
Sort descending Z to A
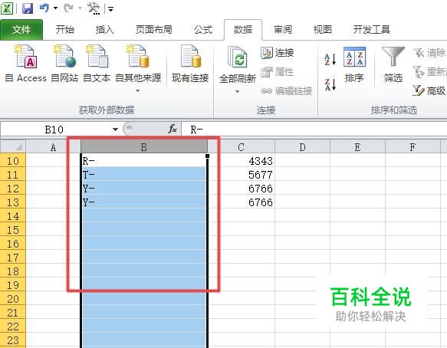(330, 84)
